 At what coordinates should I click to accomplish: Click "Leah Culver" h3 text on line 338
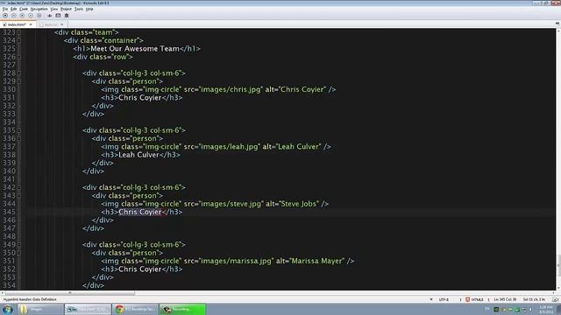pos(138,155)
